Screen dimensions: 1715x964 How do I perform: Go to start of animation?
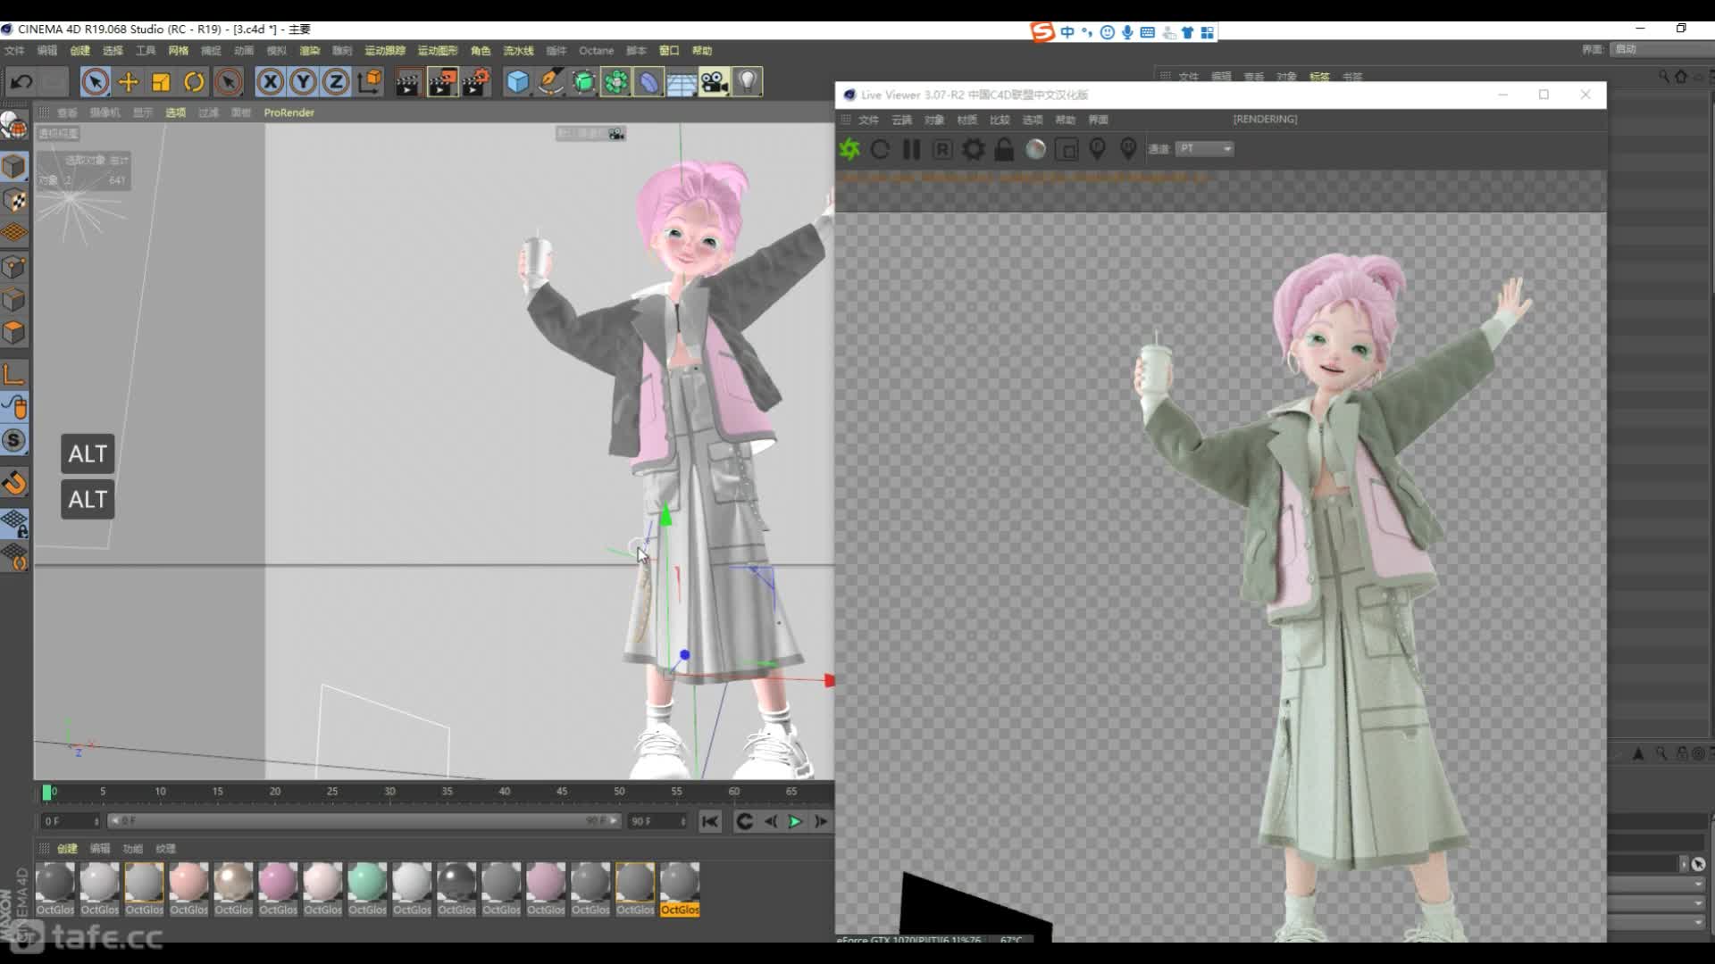coord(710,822)
